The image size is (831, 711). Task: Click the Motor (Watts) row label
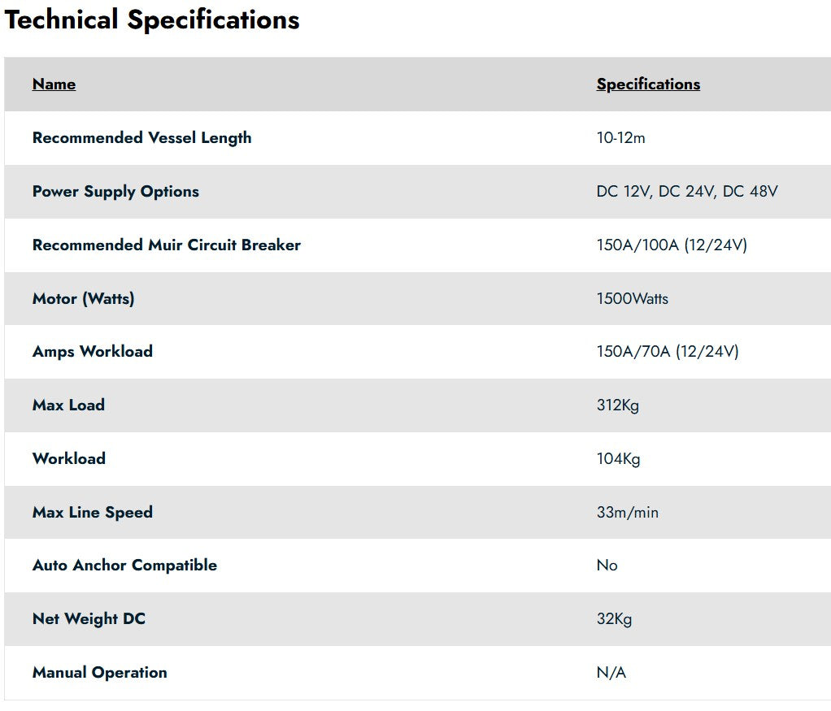click(83, 299)
